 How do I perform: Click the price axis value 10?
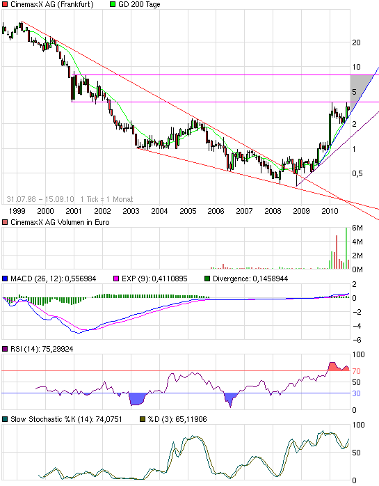(356, 67)
